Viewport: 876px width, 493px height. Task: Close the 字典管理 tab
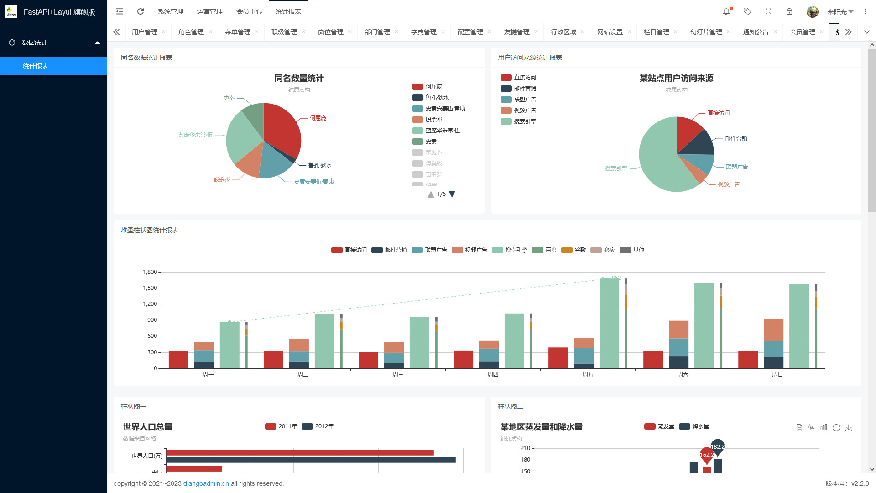443,32
